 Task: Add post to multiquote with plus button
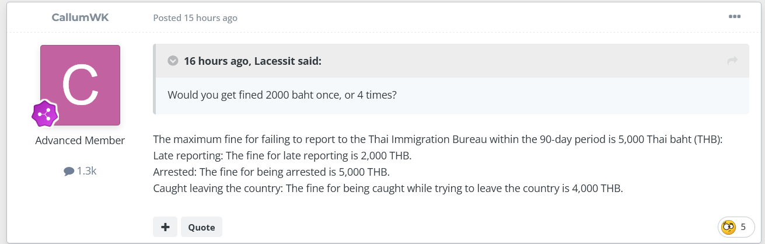[165, 227]
